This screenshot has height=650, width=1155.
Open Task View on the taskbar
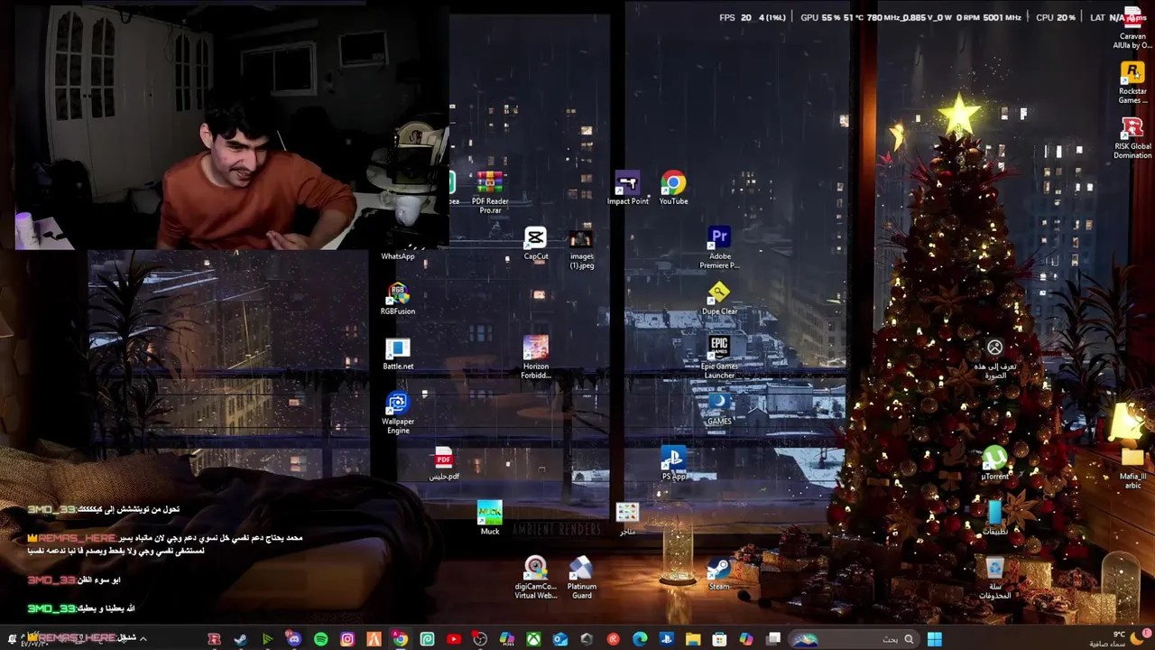773,639
